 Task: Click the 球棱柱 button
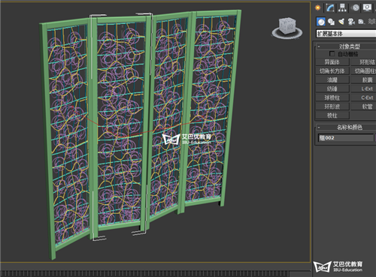click(332, 98)
